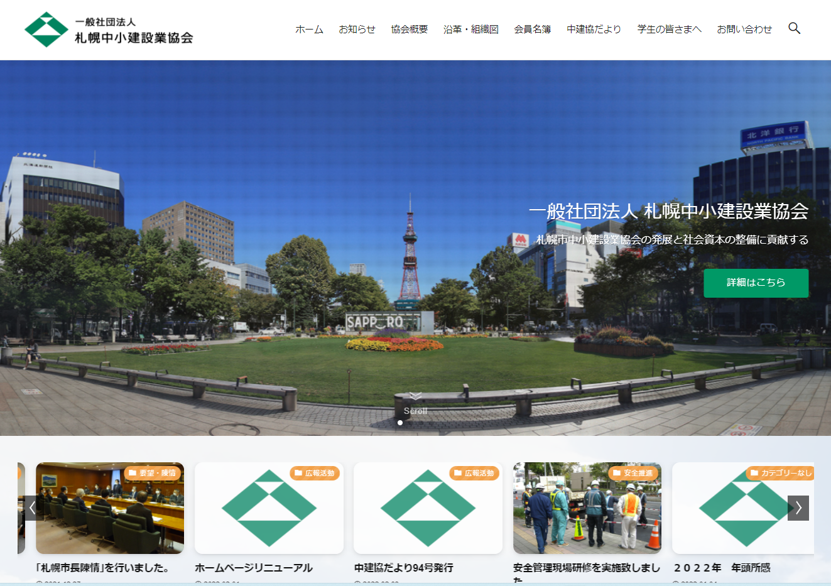This screenshot has height=586, width=831.
Task: Click the 札幌中小建設業協会 header site title
Action: pos(134,38)
